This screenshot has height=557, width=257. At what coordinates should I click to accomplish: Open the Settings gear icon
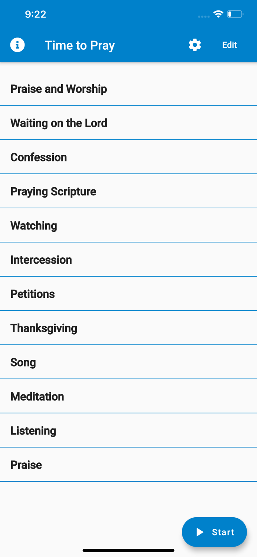[195, 45]
